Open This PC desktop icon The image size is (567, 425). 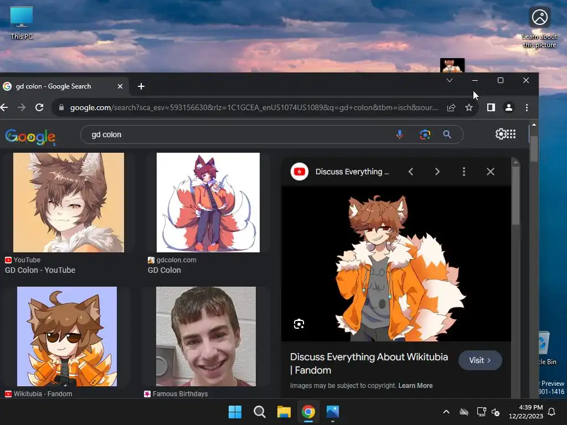[22, 23]
